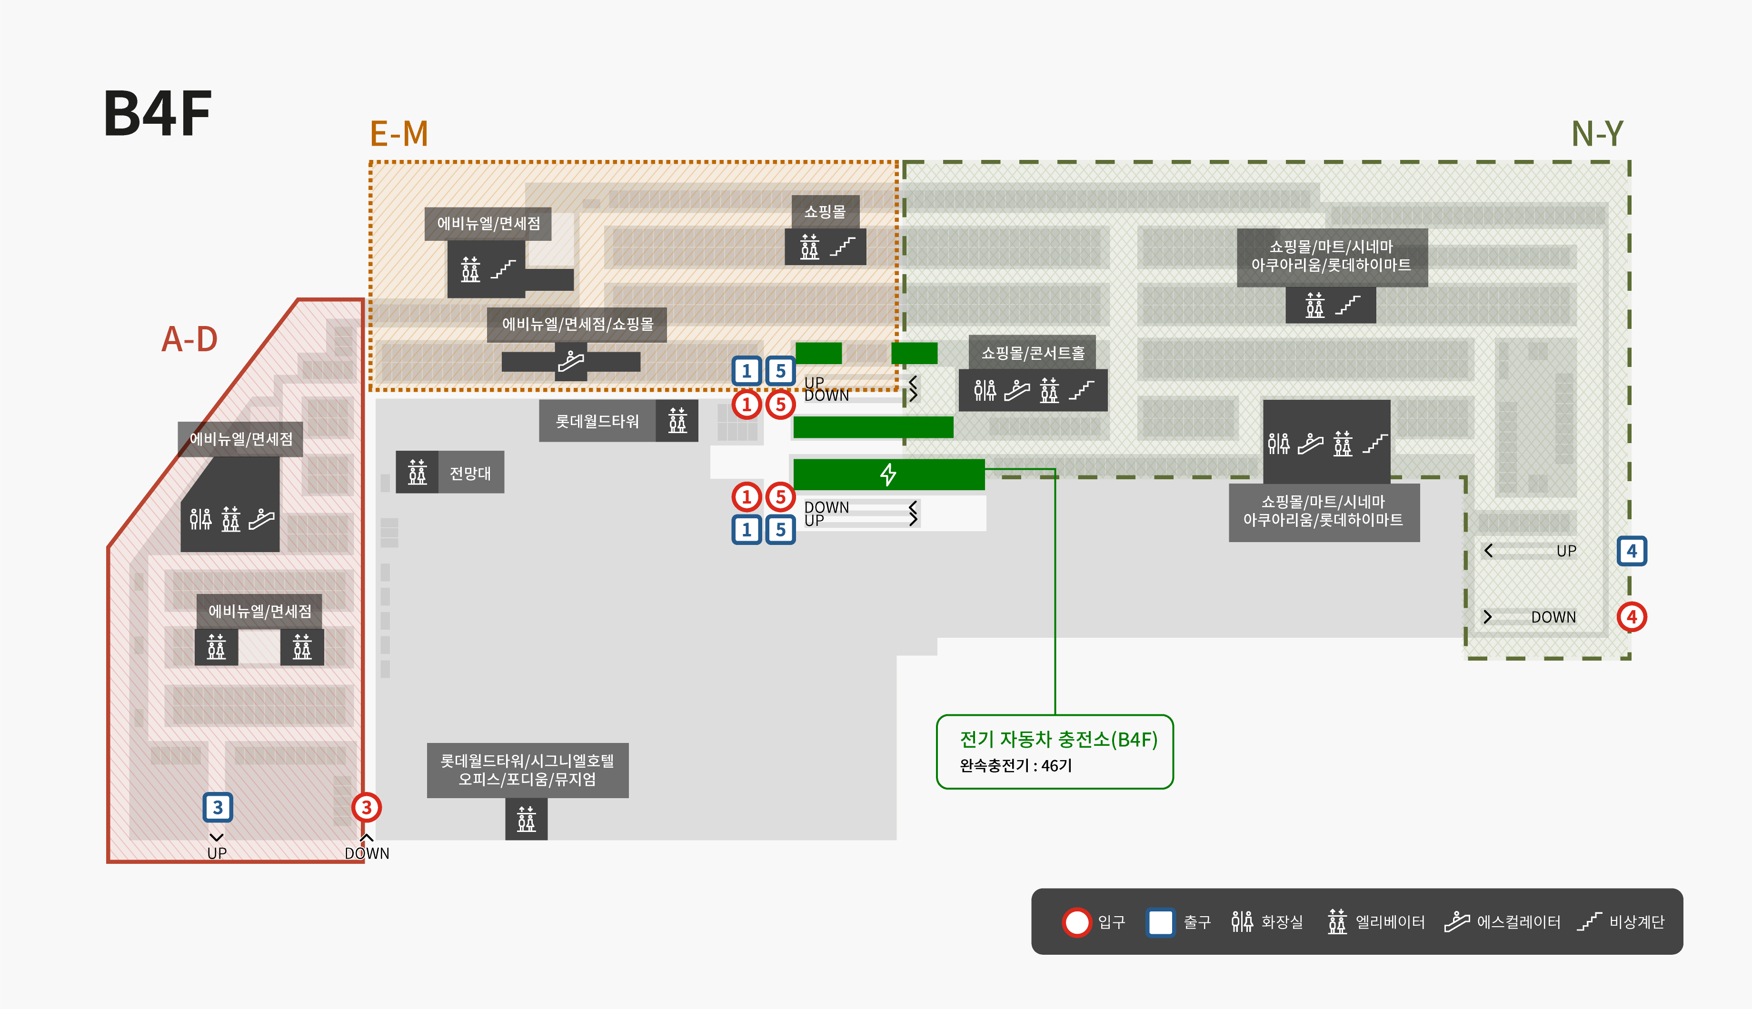
Task: Click the stairs icon under 쇼핑몰 label
Action: pyautogui.click(x=843, y=246)
